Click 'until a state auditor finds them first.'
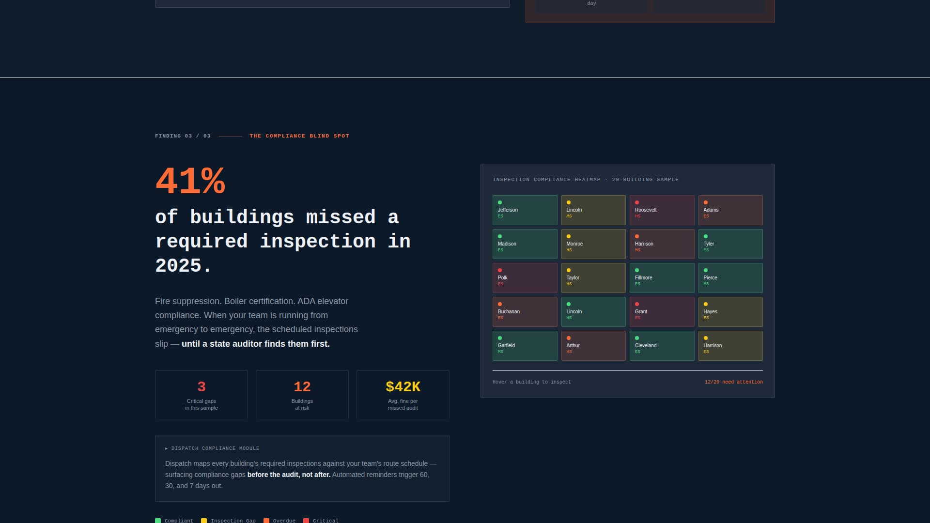The height and width of the screenshot is (523, 930). click(x=256, y=344)
